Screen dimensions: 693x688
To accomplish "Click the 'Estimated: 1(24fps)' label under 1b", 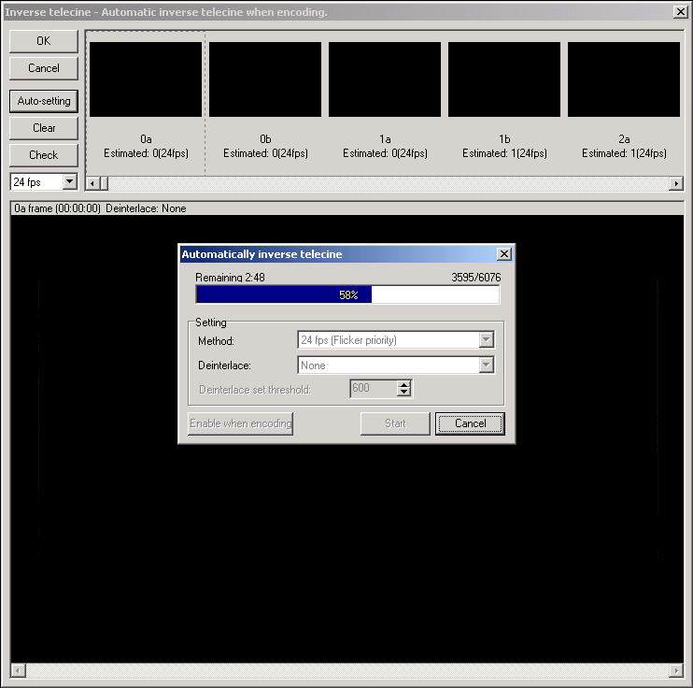I will [504, 153].
